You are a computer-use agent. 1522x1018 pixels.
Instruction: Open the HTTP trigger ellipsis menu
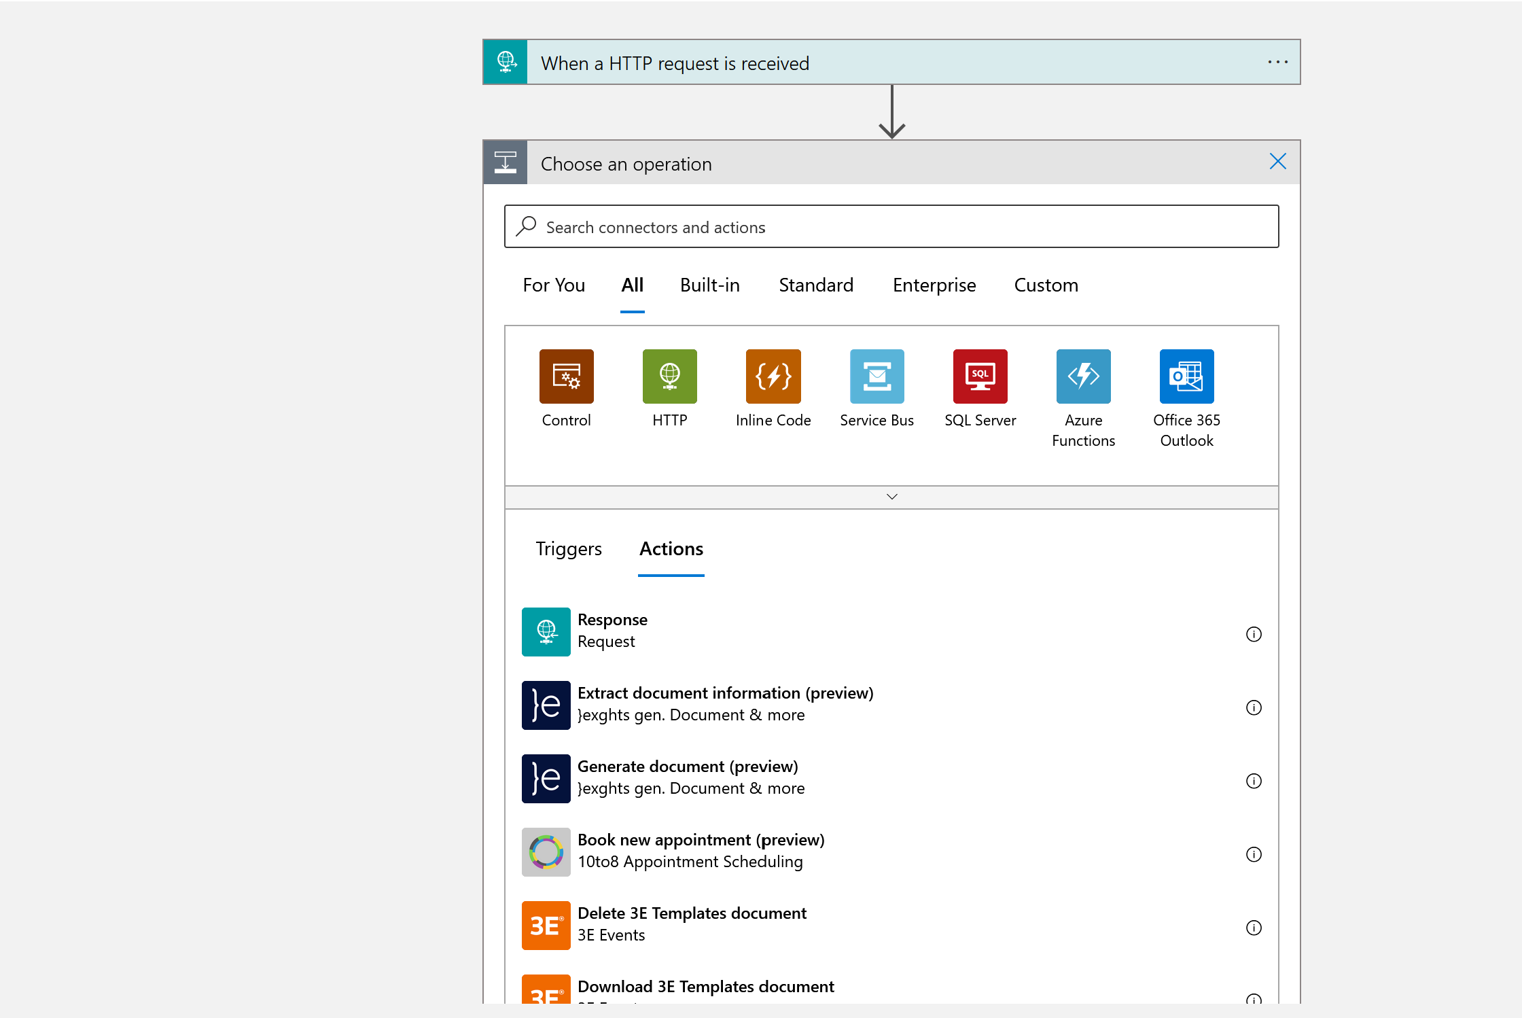click(x=1277, y=63)
